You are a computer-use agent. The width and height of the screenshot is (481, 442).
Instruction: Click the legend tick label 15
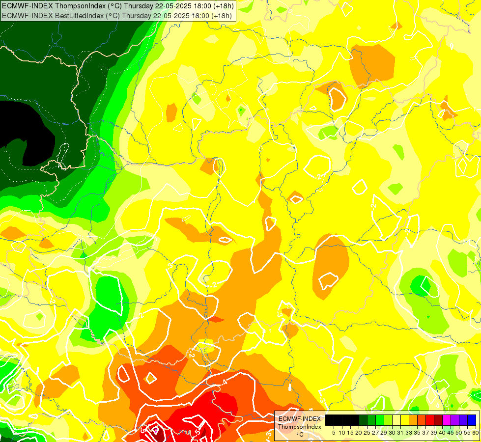(350, 433)
